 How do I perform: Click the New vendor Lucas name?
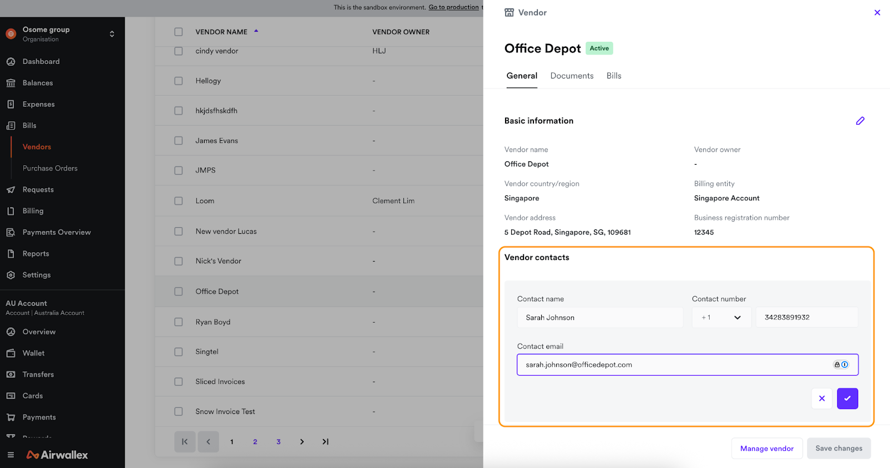pyautogui.click(x=226, y=231)
